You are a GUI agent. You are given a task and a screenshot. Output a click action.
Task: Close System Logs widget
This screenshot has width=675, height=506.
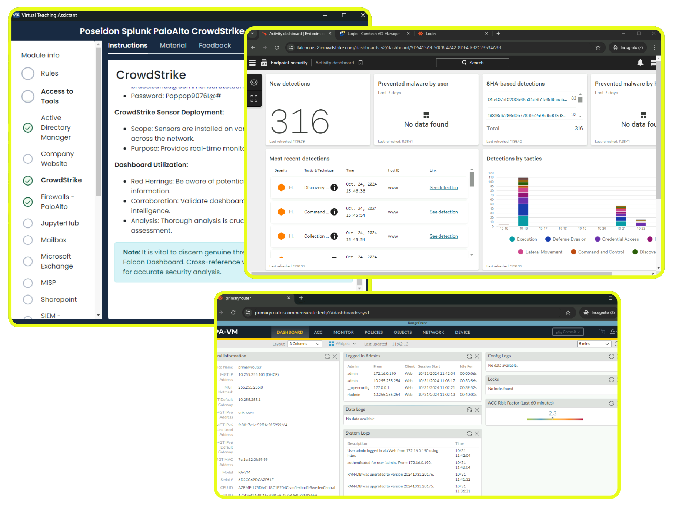477,433
